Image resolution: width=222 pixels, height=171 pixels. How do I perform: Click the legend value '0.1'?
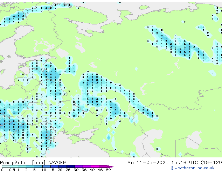coord(4,170)
